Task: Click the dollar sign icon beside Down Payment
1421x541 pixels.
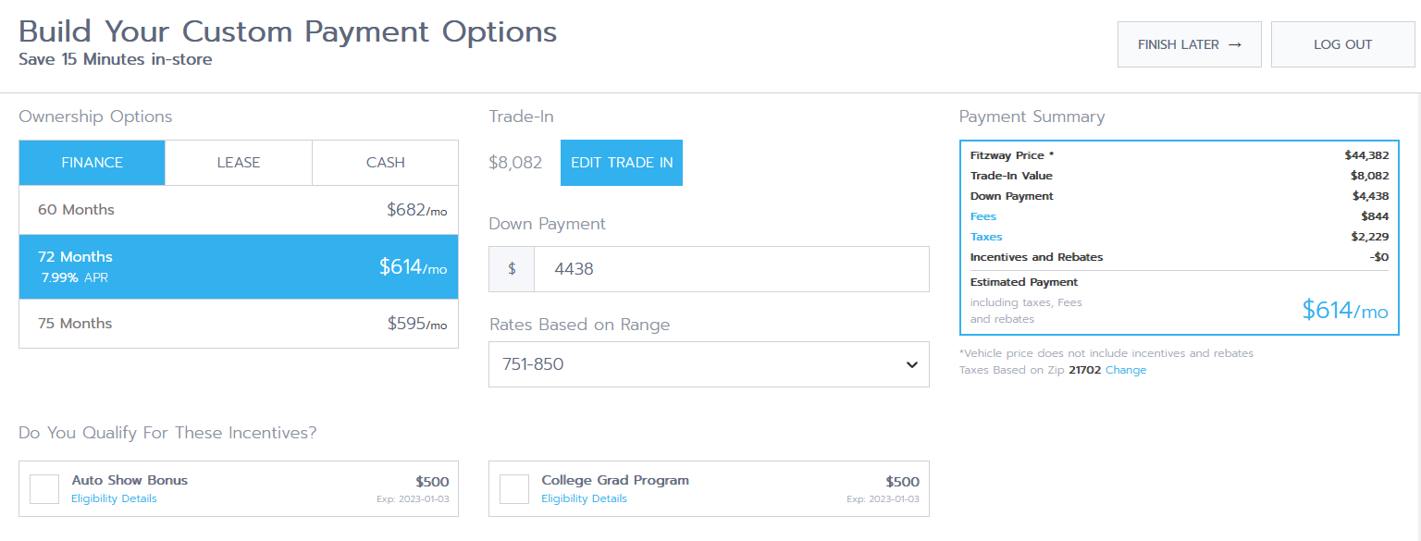Action: pos(512,269)
